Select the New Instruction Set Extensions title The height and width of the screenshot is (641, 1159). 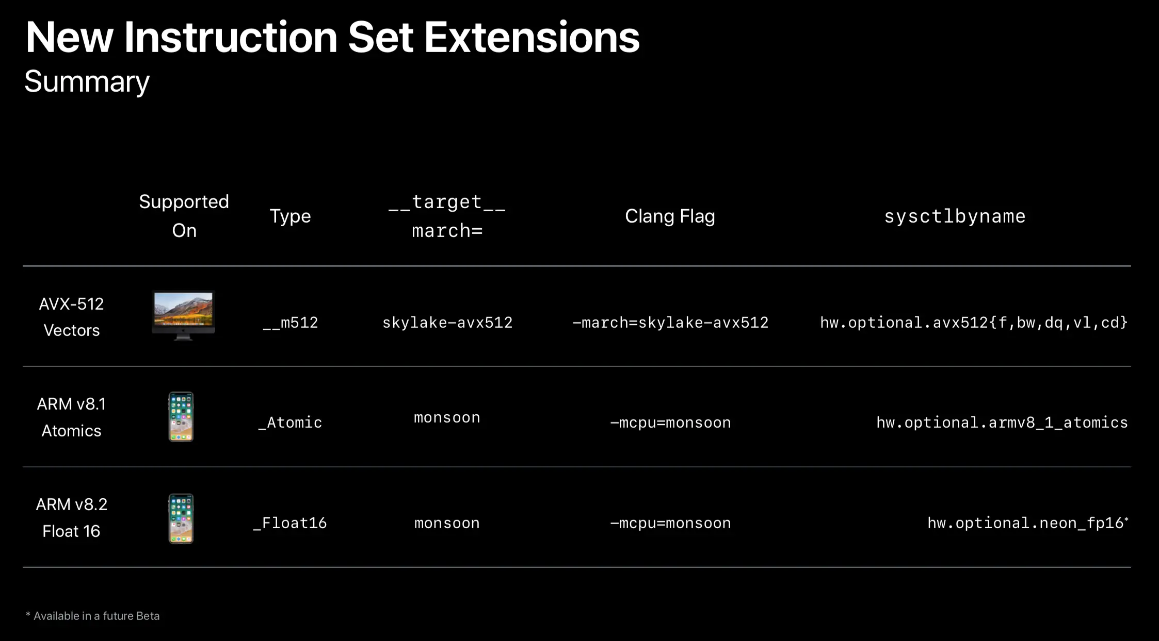click(333, 38)
